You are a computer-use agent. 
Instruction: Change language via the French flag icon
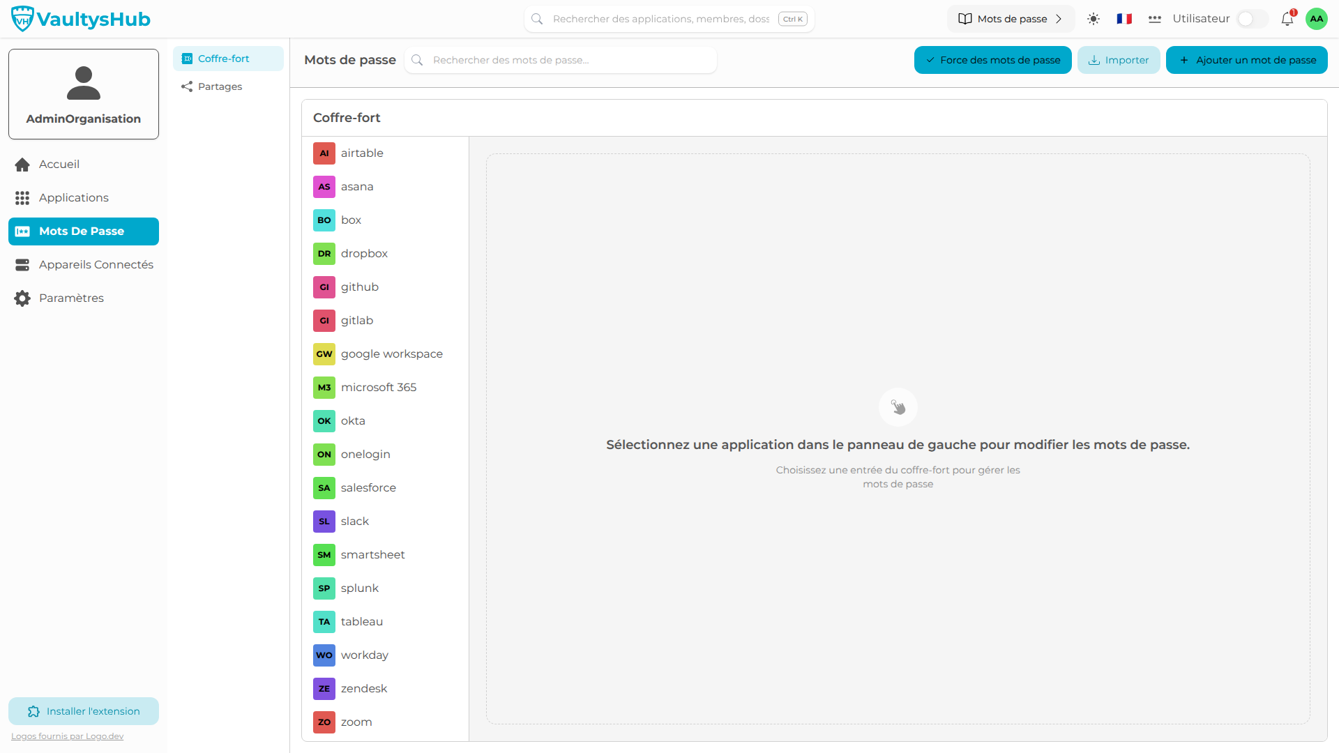[x=1124, y=19]
